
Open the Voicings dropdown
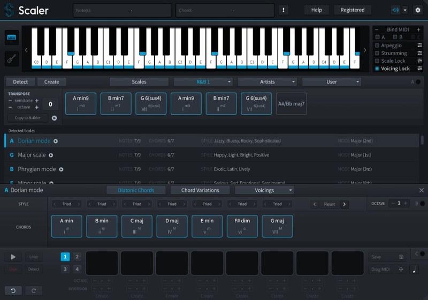pos(264,190)
